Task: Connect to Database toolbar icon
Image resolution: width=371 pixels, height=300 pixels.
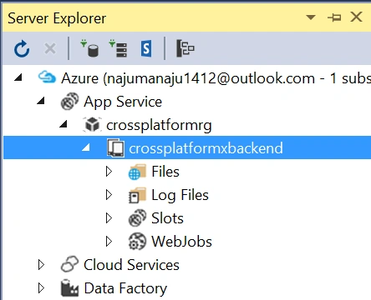Action: tap(89, 48)
